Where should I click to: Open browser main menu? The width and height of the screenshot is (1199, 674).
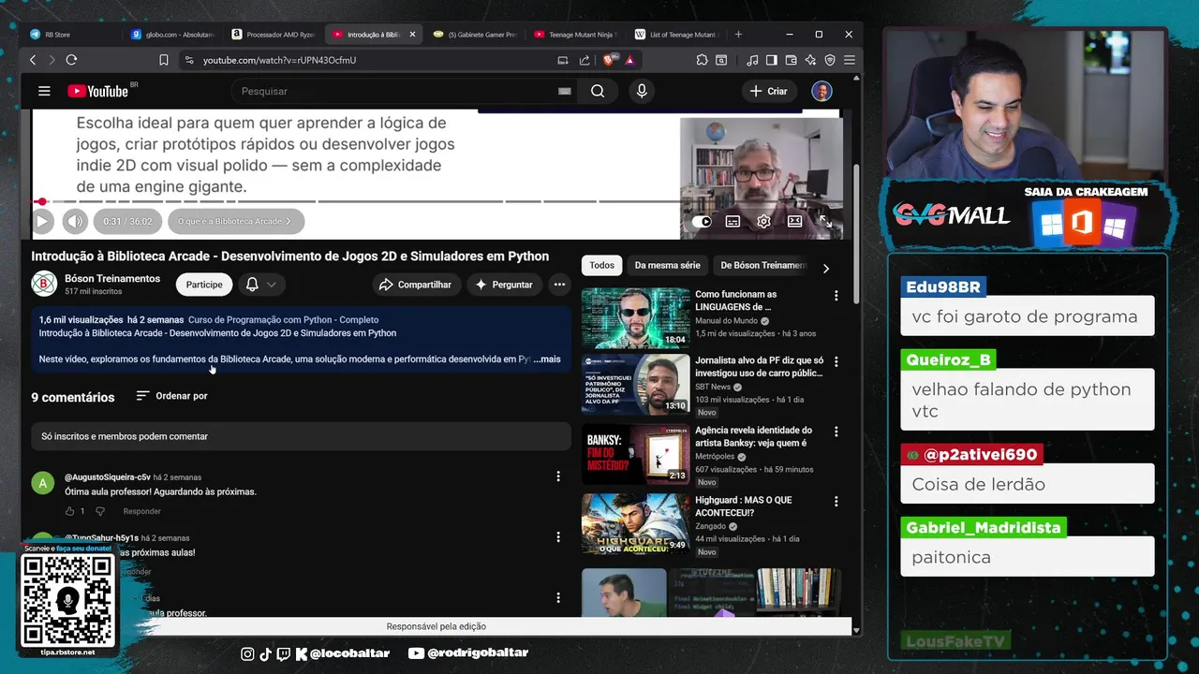(x=850, y=60)
